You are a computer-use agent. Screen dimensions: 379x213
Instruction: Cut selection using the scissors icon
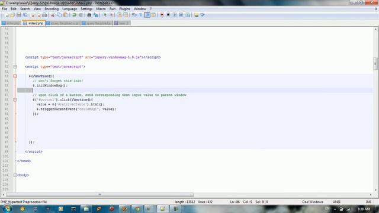point(53,15)
